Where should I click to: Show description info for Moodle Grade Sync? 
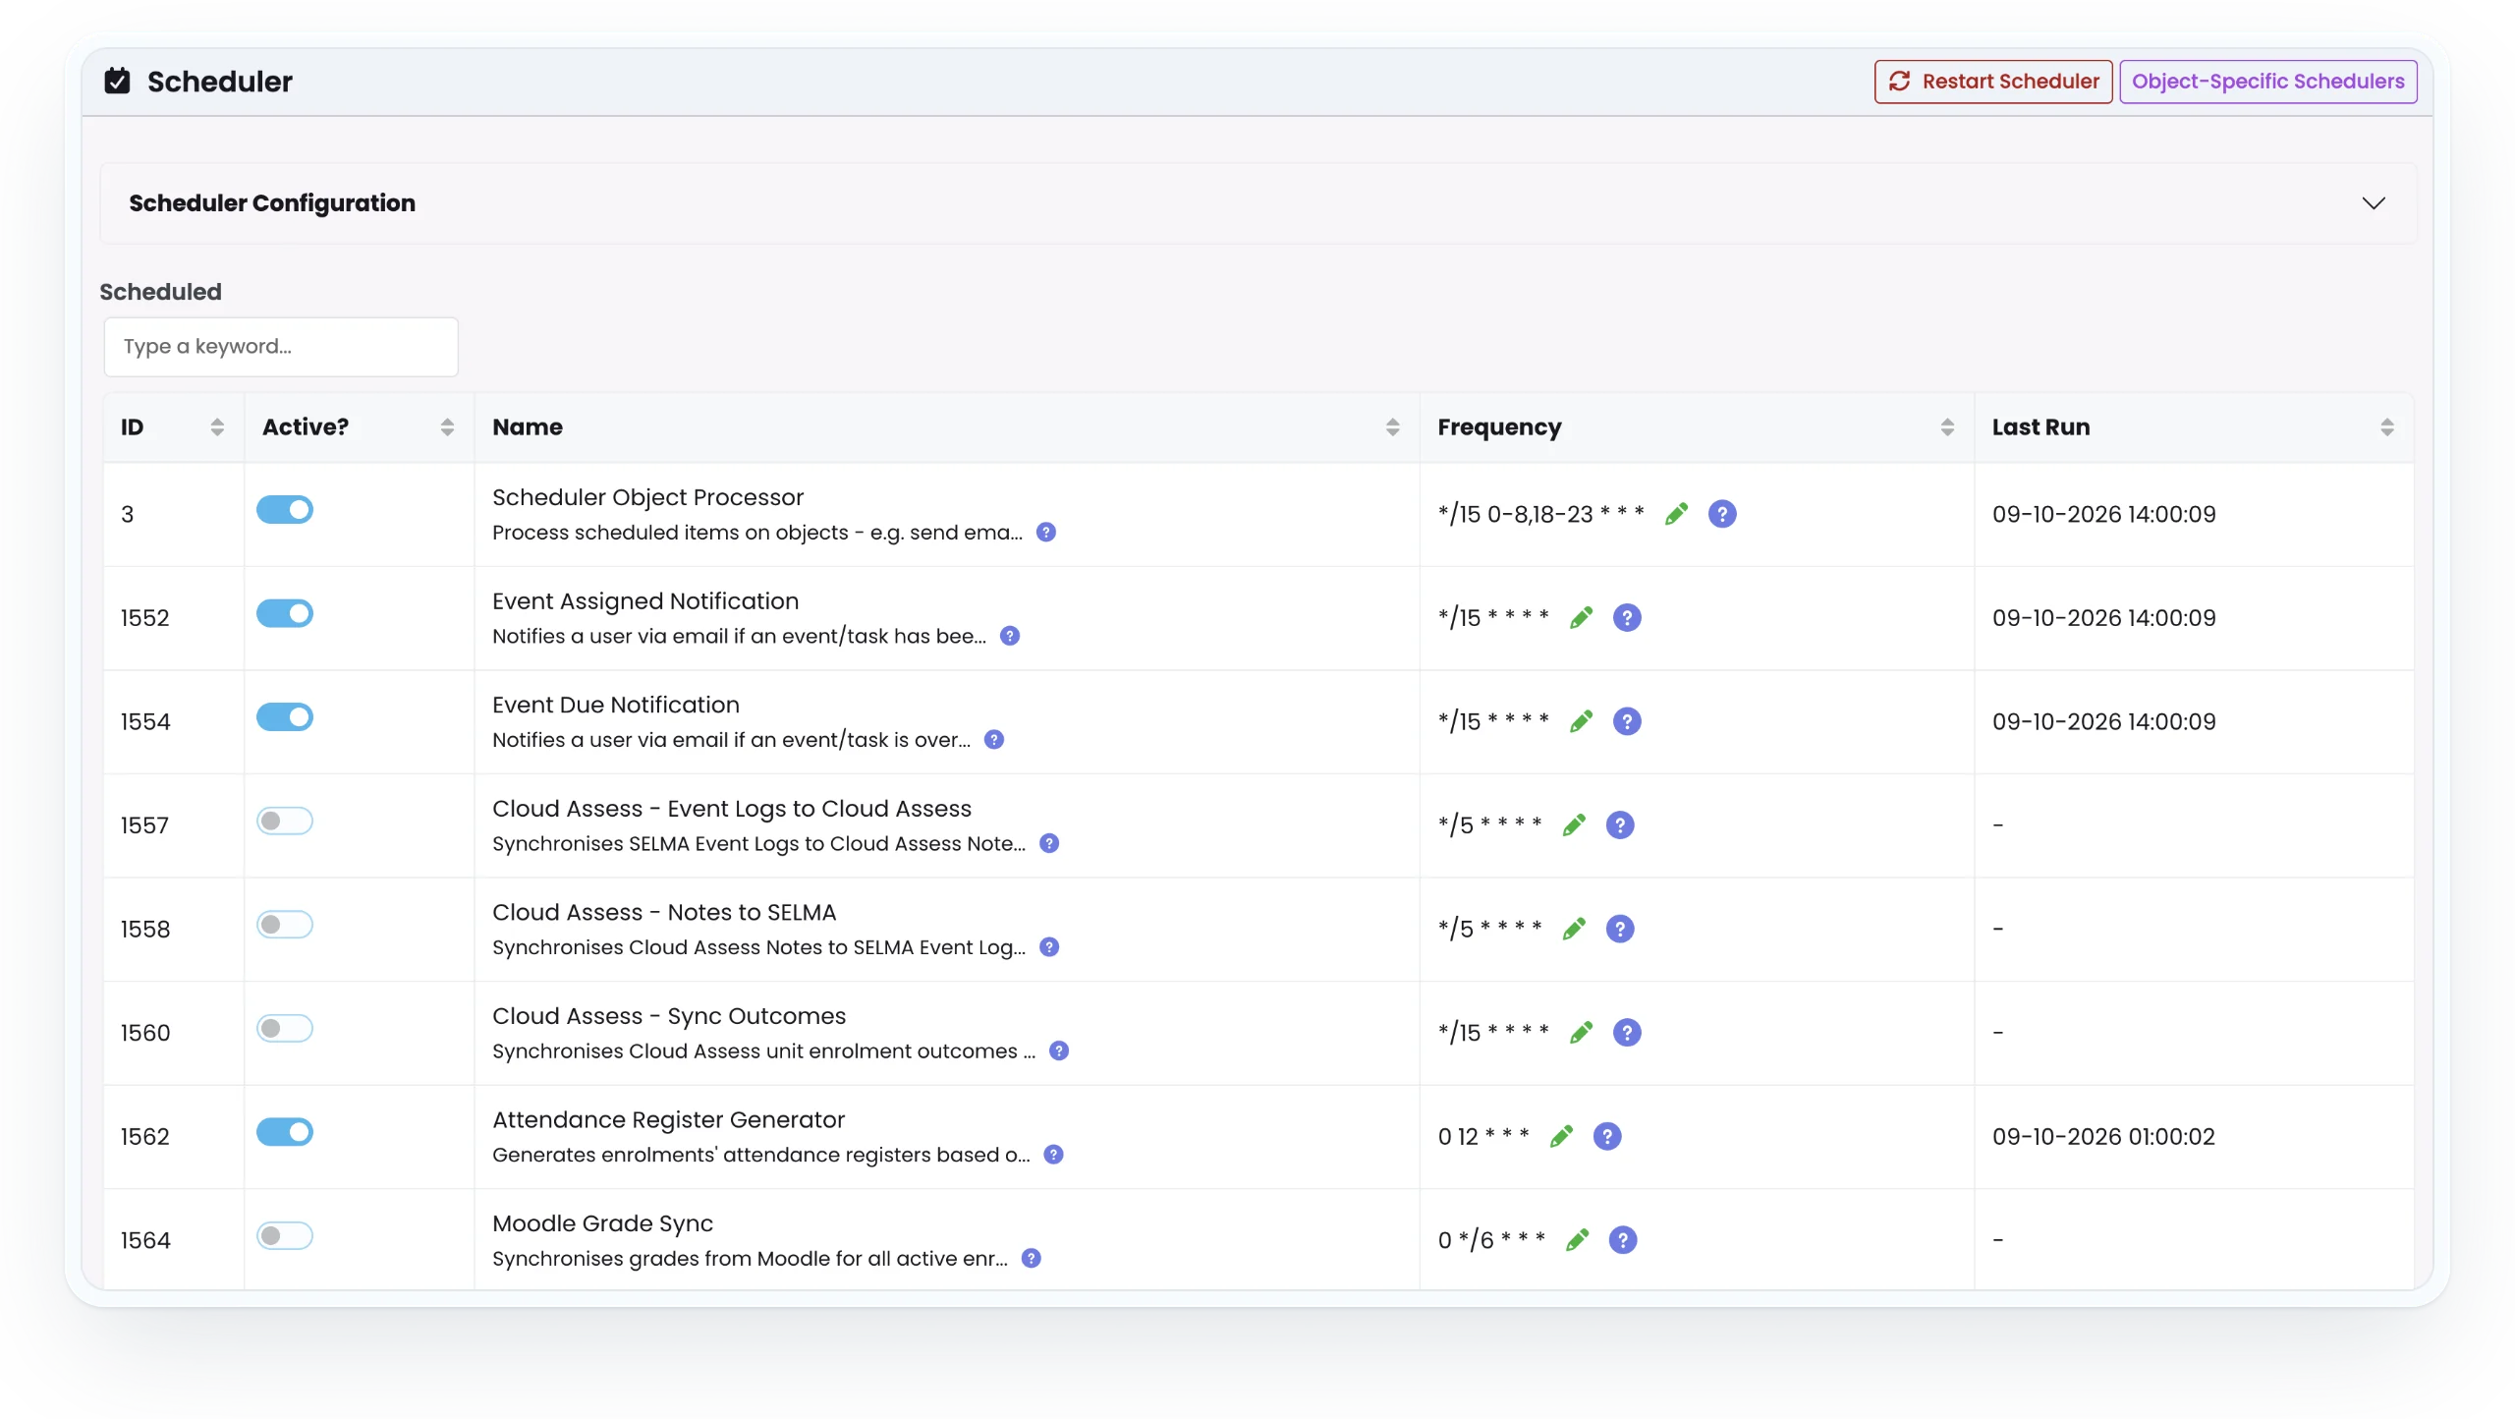tap(1031, 1258)
